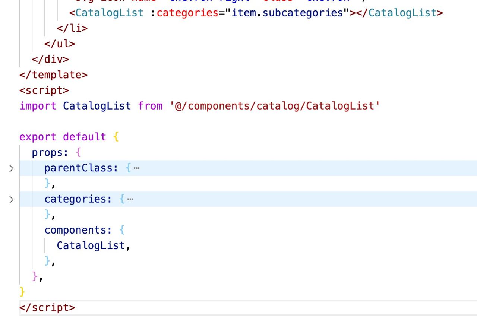
Task: Click the closing </script> tag
Action: 47,308
